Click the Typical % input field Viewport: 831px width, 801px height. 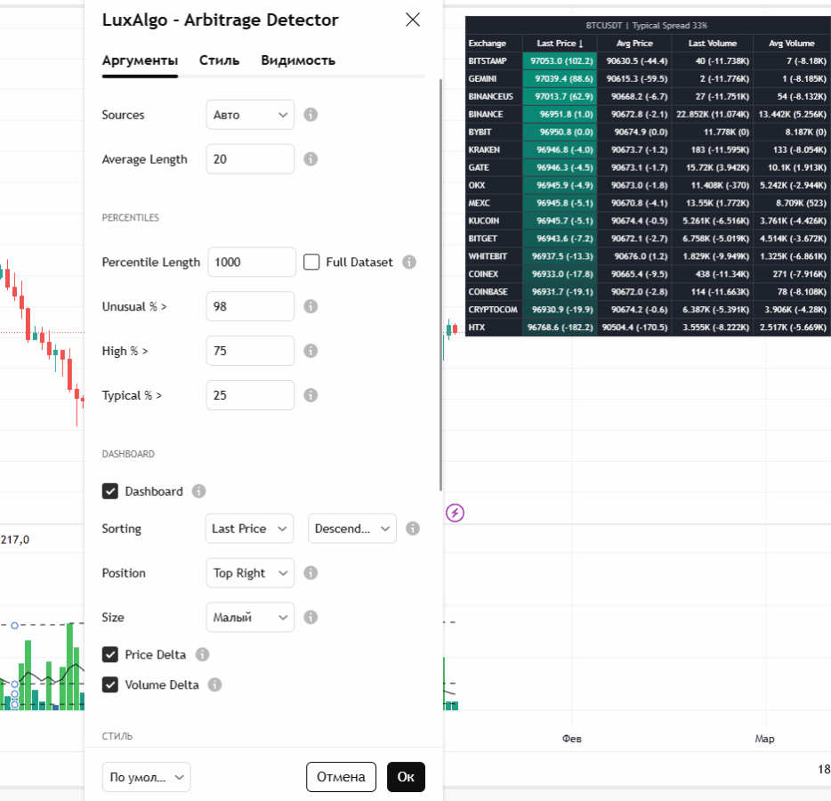tap(250, 395)
